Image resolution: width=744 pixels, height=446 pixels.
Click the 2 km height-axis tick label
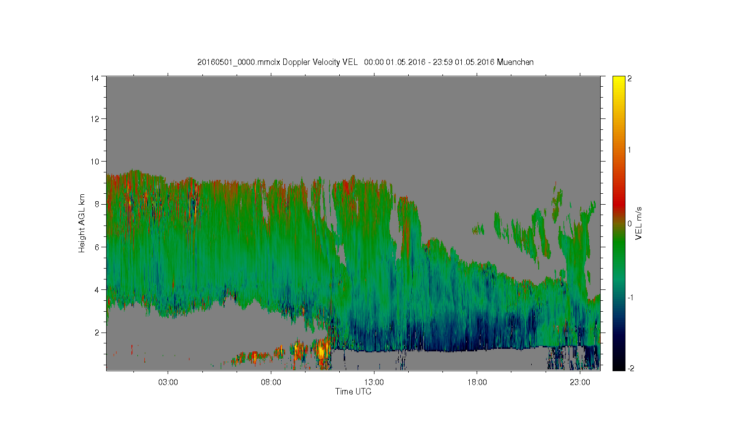[96, 332]
